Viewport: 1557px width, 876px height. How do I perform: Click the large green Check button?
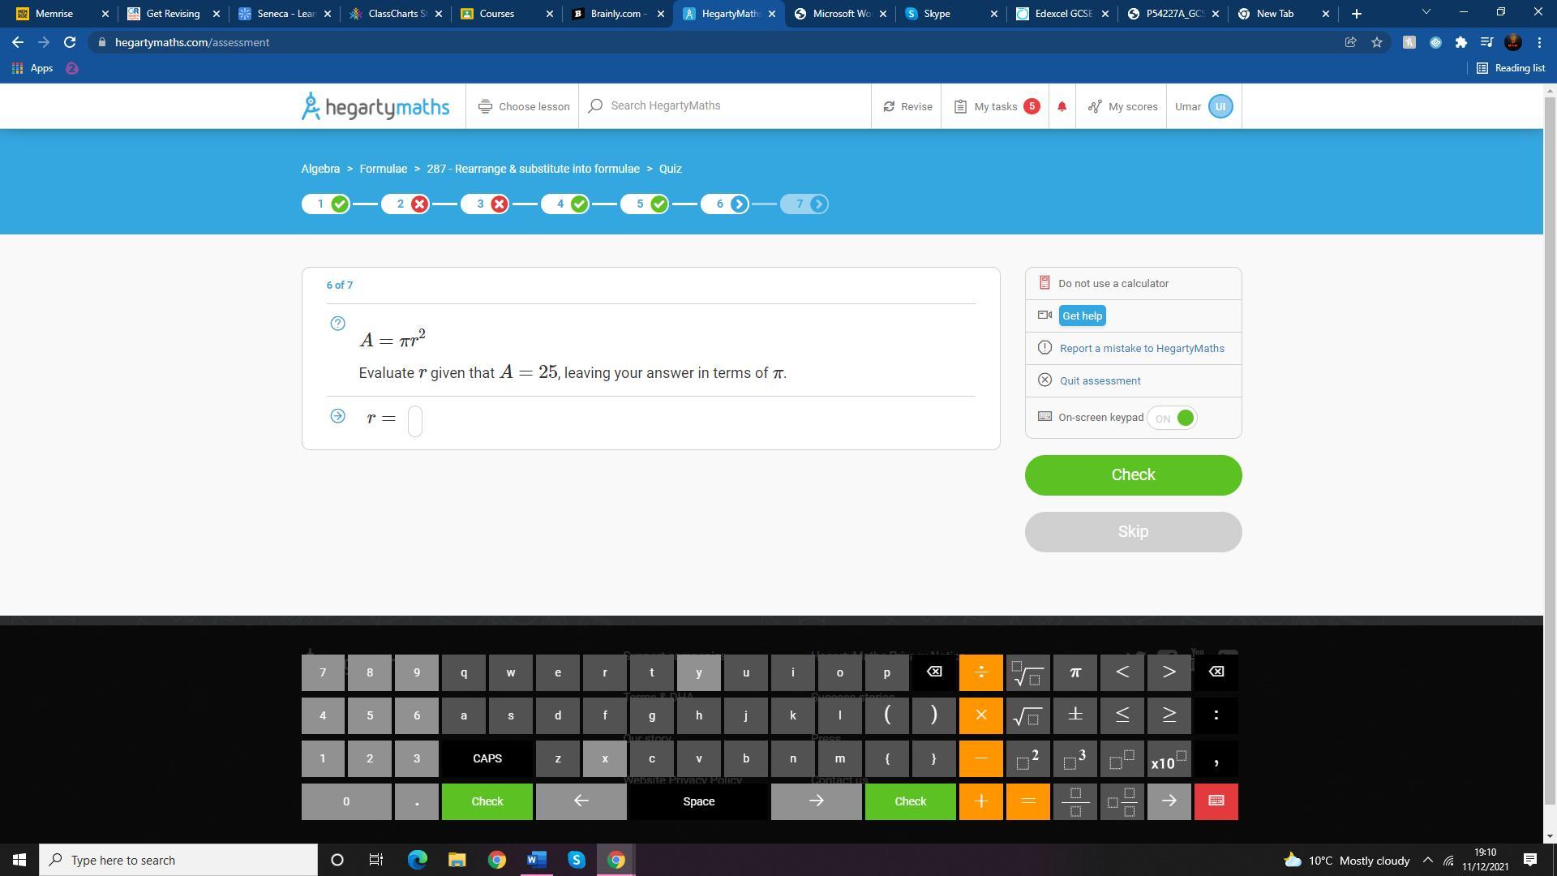[1133, 475]
